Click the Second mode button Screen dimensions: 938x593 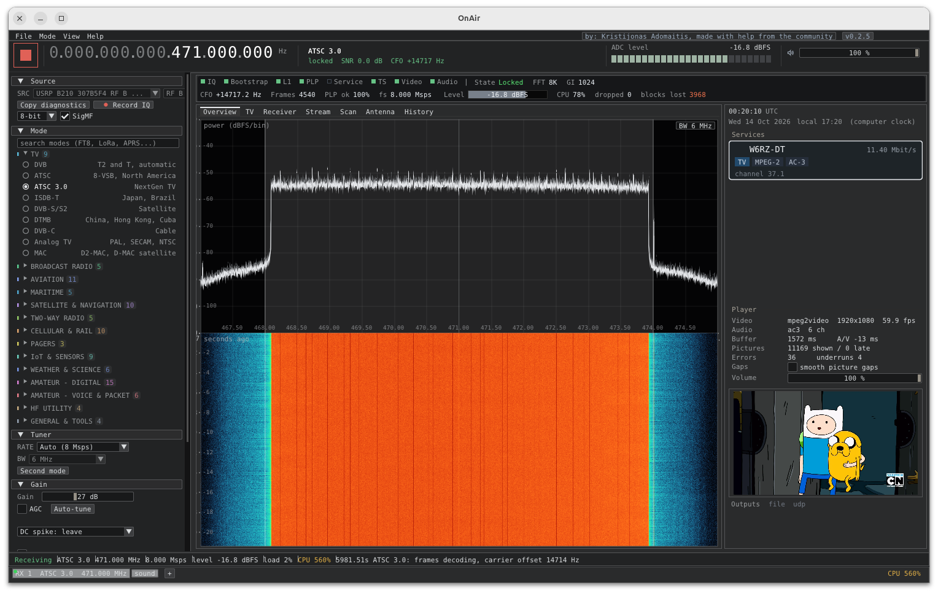pos(43,471)
